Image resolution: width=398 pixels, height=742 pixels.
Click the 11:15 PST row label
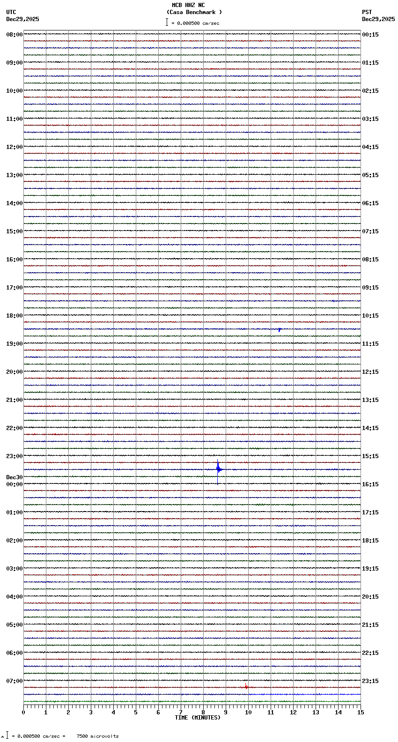[370, 344]
